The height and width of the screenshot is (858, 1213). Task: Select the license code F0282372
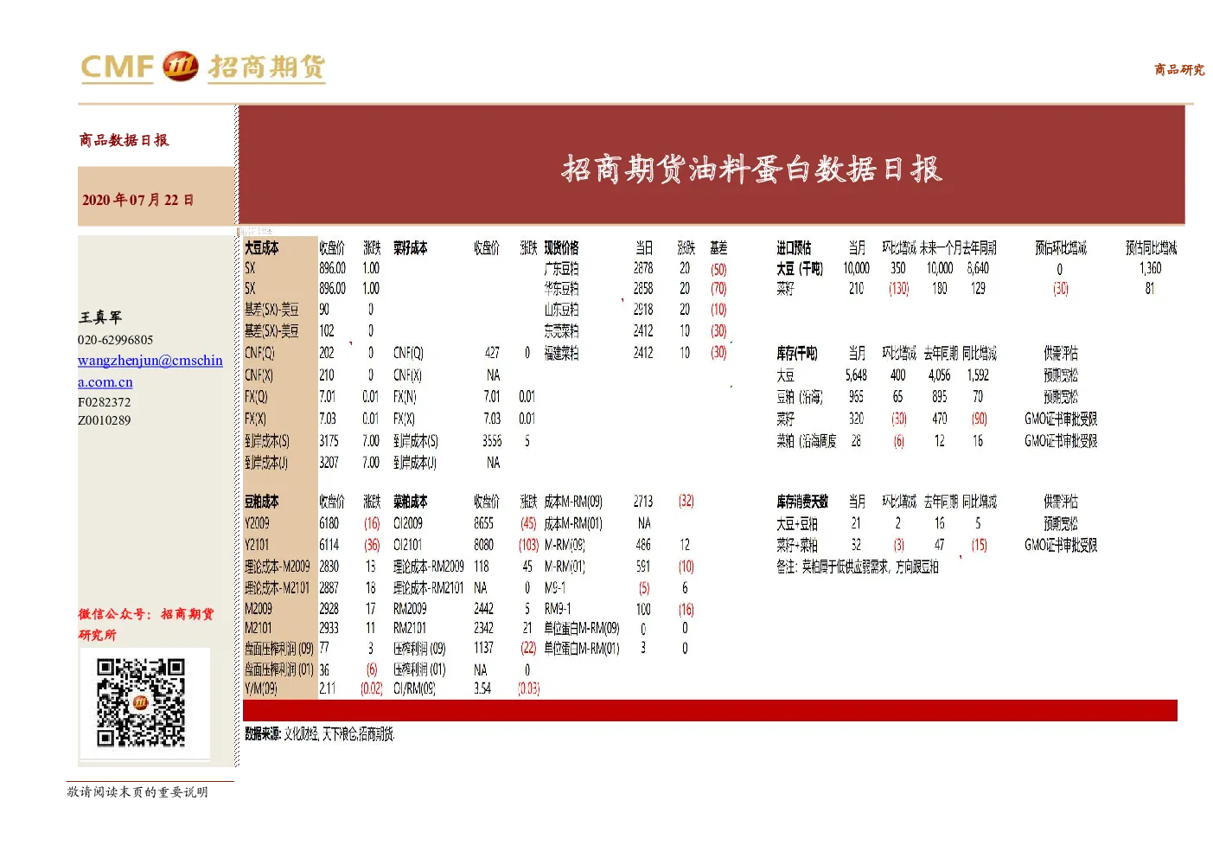tap(104, 402)
